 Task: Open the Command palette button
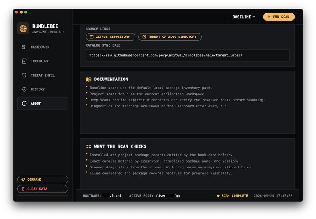click(x=43, y=180)
